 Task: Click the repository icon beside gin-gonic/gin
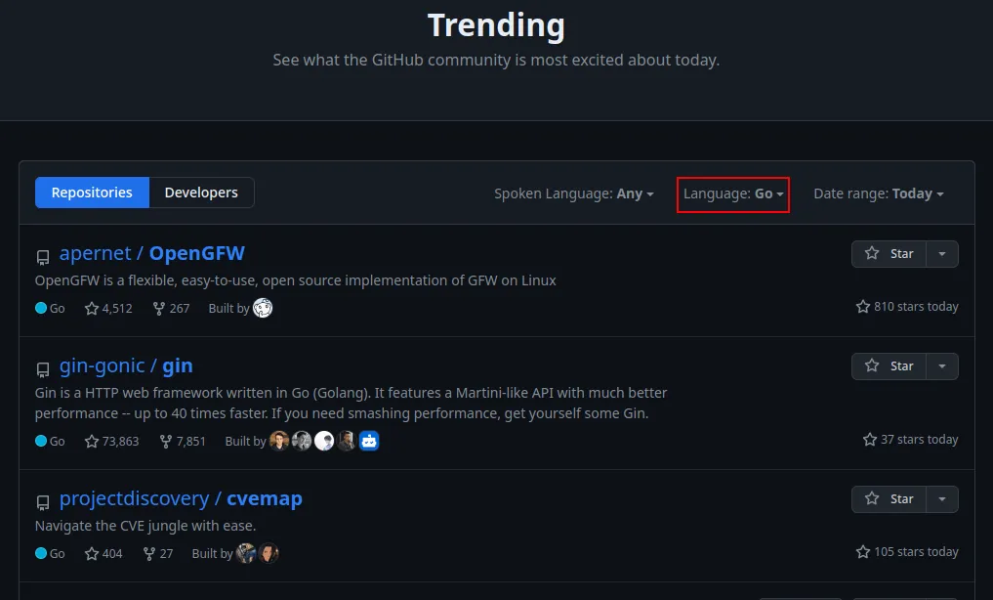pyautogui.click(x=42, y=369)
